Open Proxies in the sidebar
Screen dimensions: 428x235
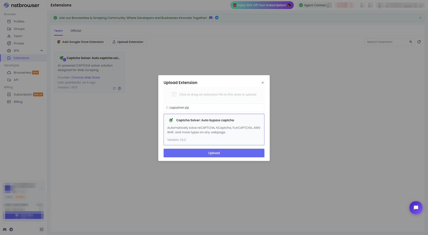pos(19,44)
